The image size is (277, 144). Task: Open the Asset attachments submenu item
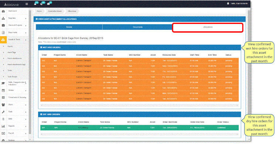tap(15, 58)
